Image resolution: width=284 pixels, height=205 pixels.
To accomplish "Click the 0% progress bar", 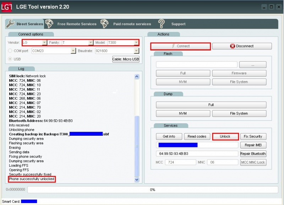I will pos(153,190).
